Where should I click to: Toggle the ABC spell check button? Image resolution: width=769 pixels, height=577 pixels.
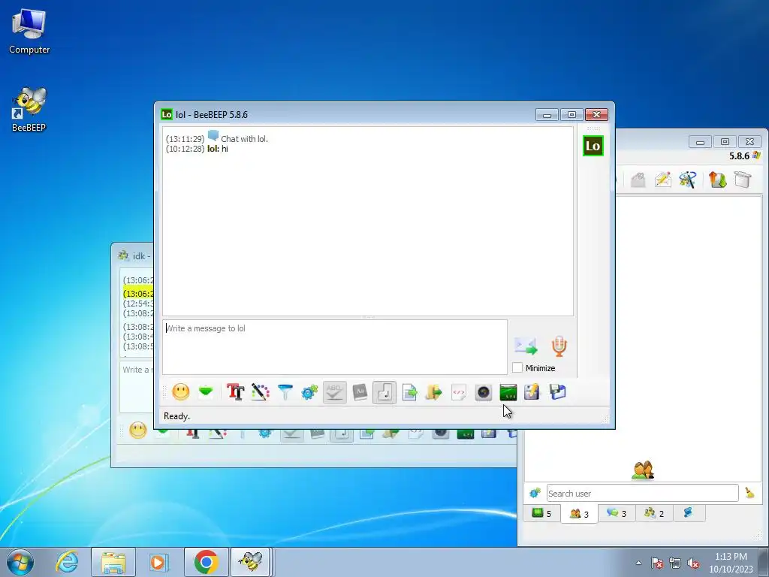pos(334,392)
